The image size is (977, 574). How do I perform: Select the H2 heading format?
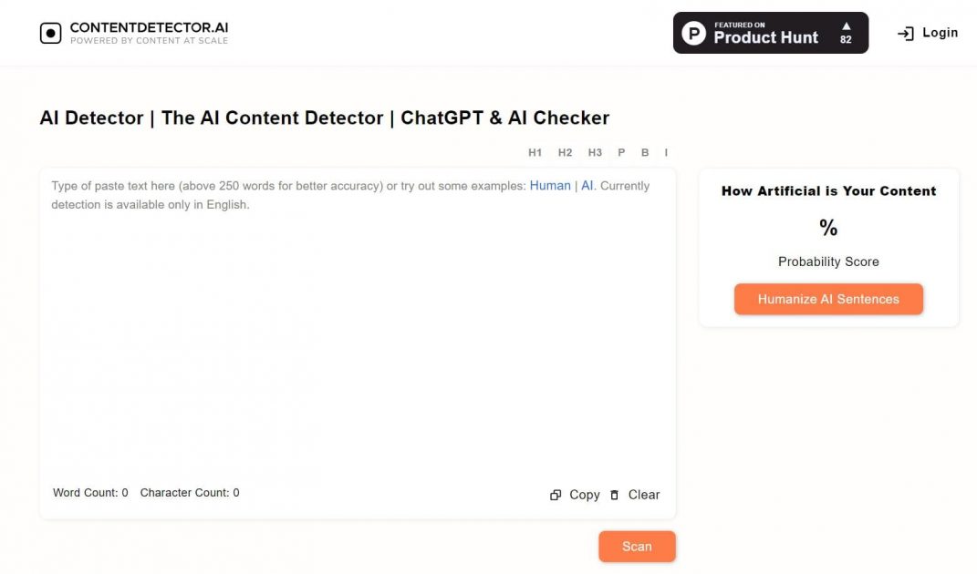[x=566, y=152]
